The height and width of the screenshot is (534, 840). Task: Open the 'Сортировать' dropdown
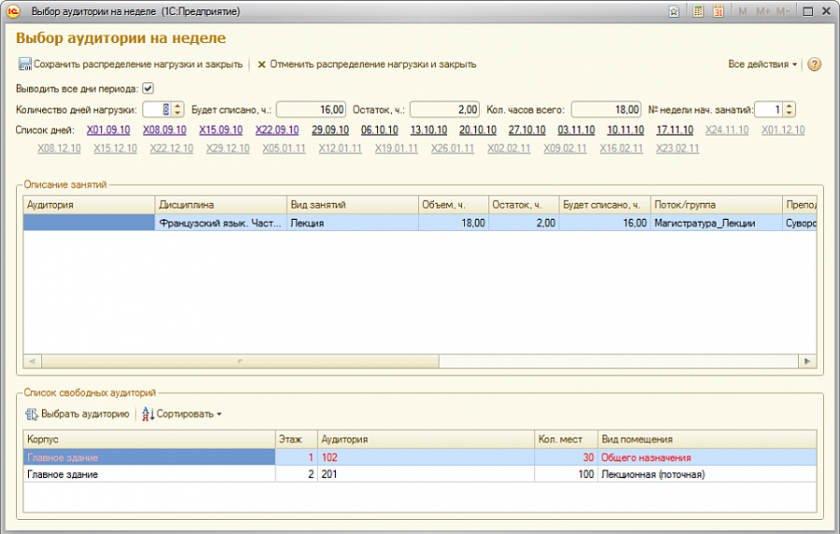click(182, 414)
